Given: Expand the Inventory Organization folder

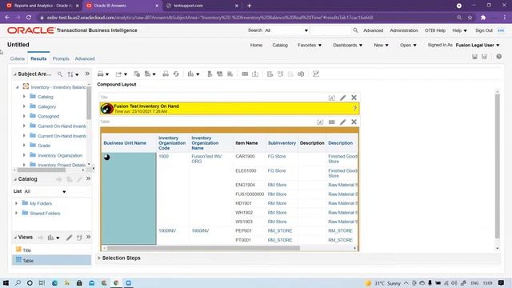Looking at the screenshot, I should tap(24, 155).
